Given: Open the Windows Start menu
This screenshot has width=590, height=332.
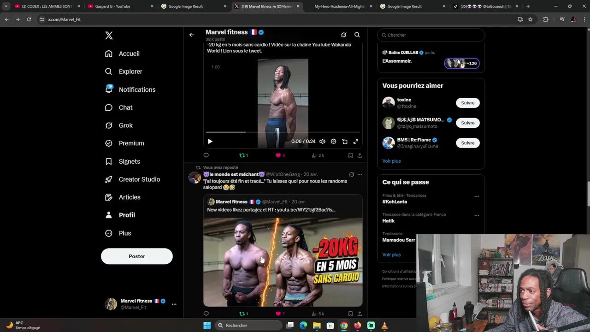Looking at the screenshot, I should click(x=207, y=326).
